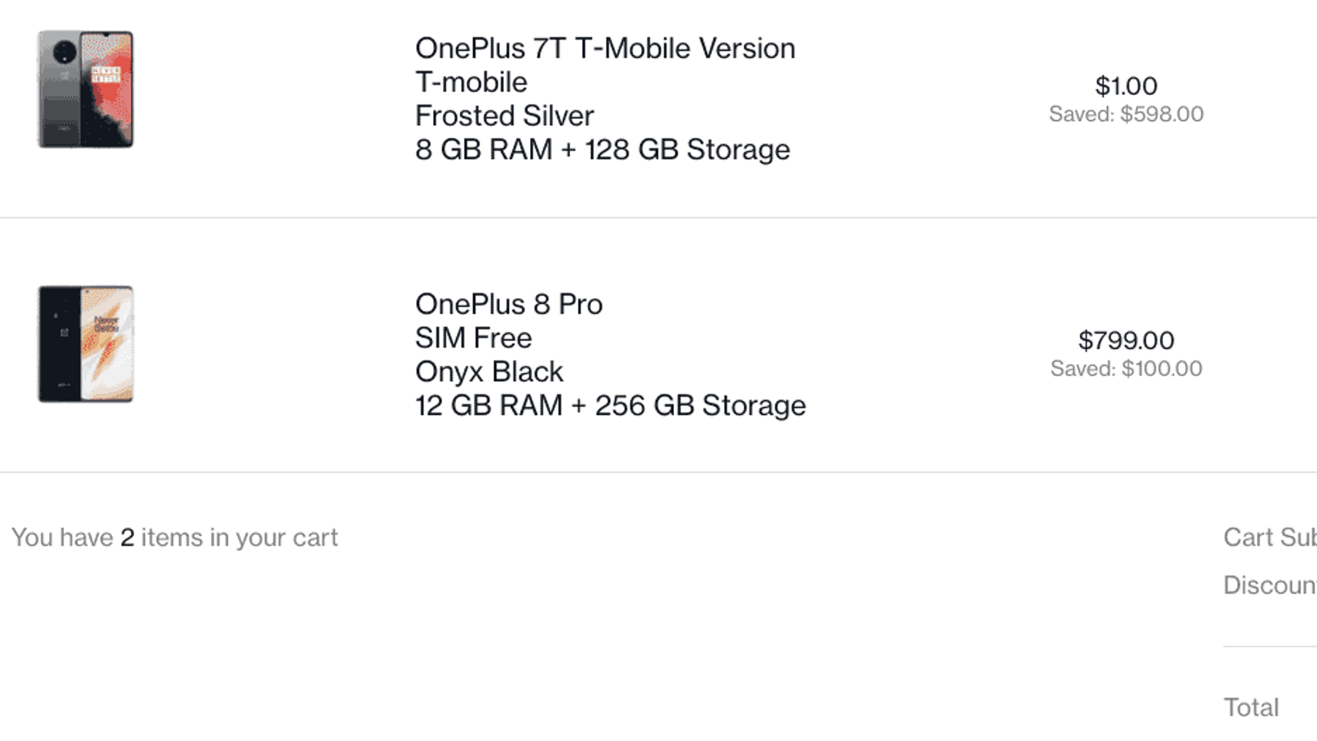Click the OnePlus 7T product thumbnail
Viewport: 1317px width, 741px height.
point(86,90)
